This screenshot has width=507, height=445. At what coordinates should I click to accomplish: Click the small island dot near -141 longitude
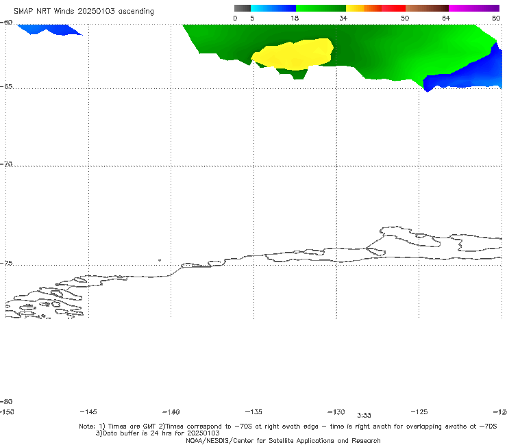coord(160,260)
